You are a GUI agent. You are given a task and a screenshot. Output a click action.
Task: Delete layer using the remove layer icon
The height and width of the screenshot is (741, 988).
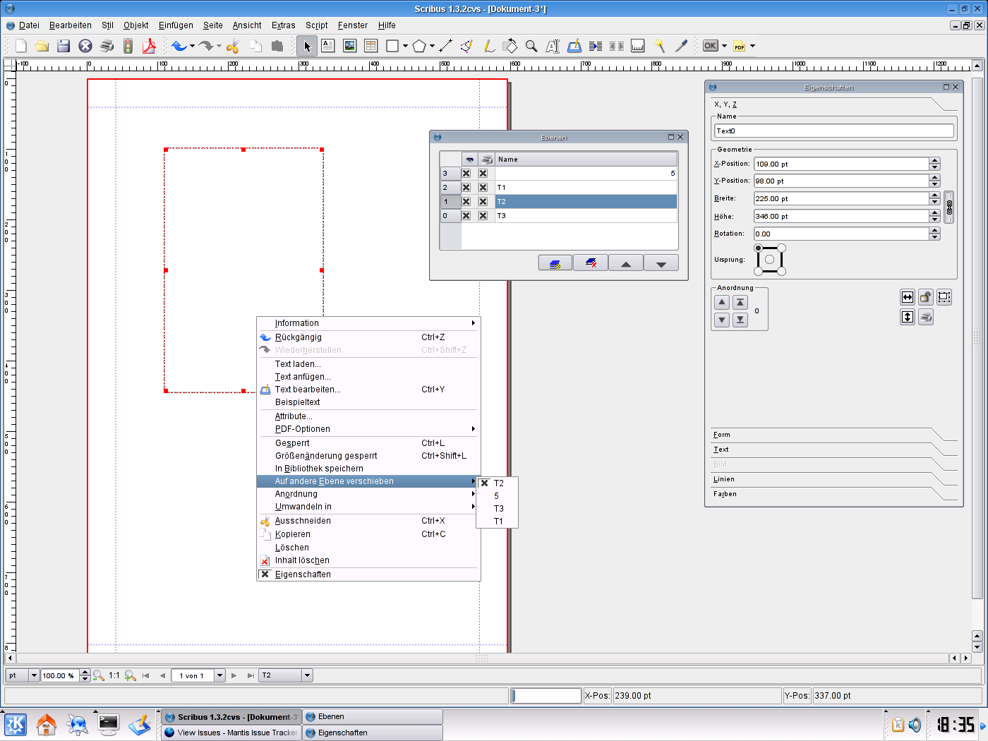[x=591, y=263]
